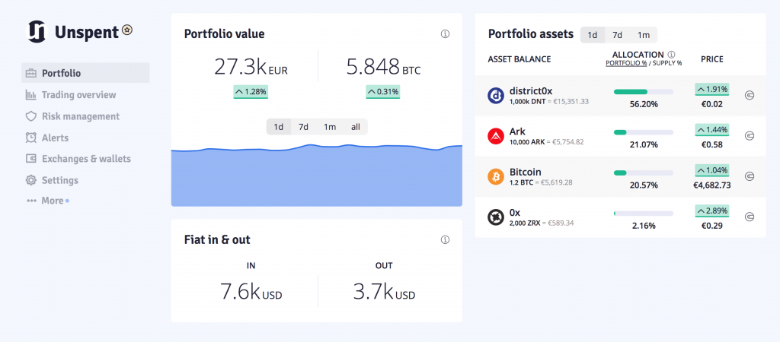Click the Allocation info icon
The height and width of the screenshot is (342, 780).
tap(671, 55)
